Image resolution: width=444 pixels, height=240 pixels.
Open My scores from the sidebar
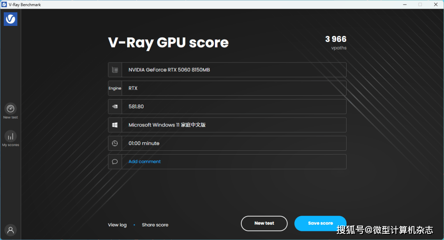tap(10, 136)
